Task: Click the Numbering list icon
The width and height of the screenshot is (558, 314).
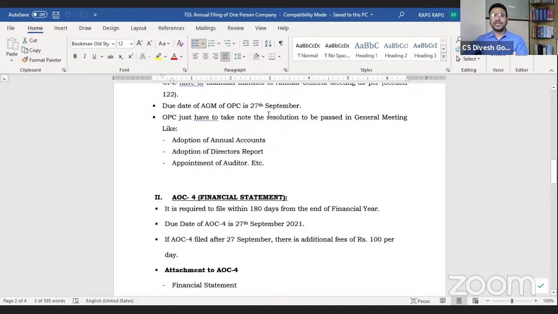Action: click(x=211, y=43)
